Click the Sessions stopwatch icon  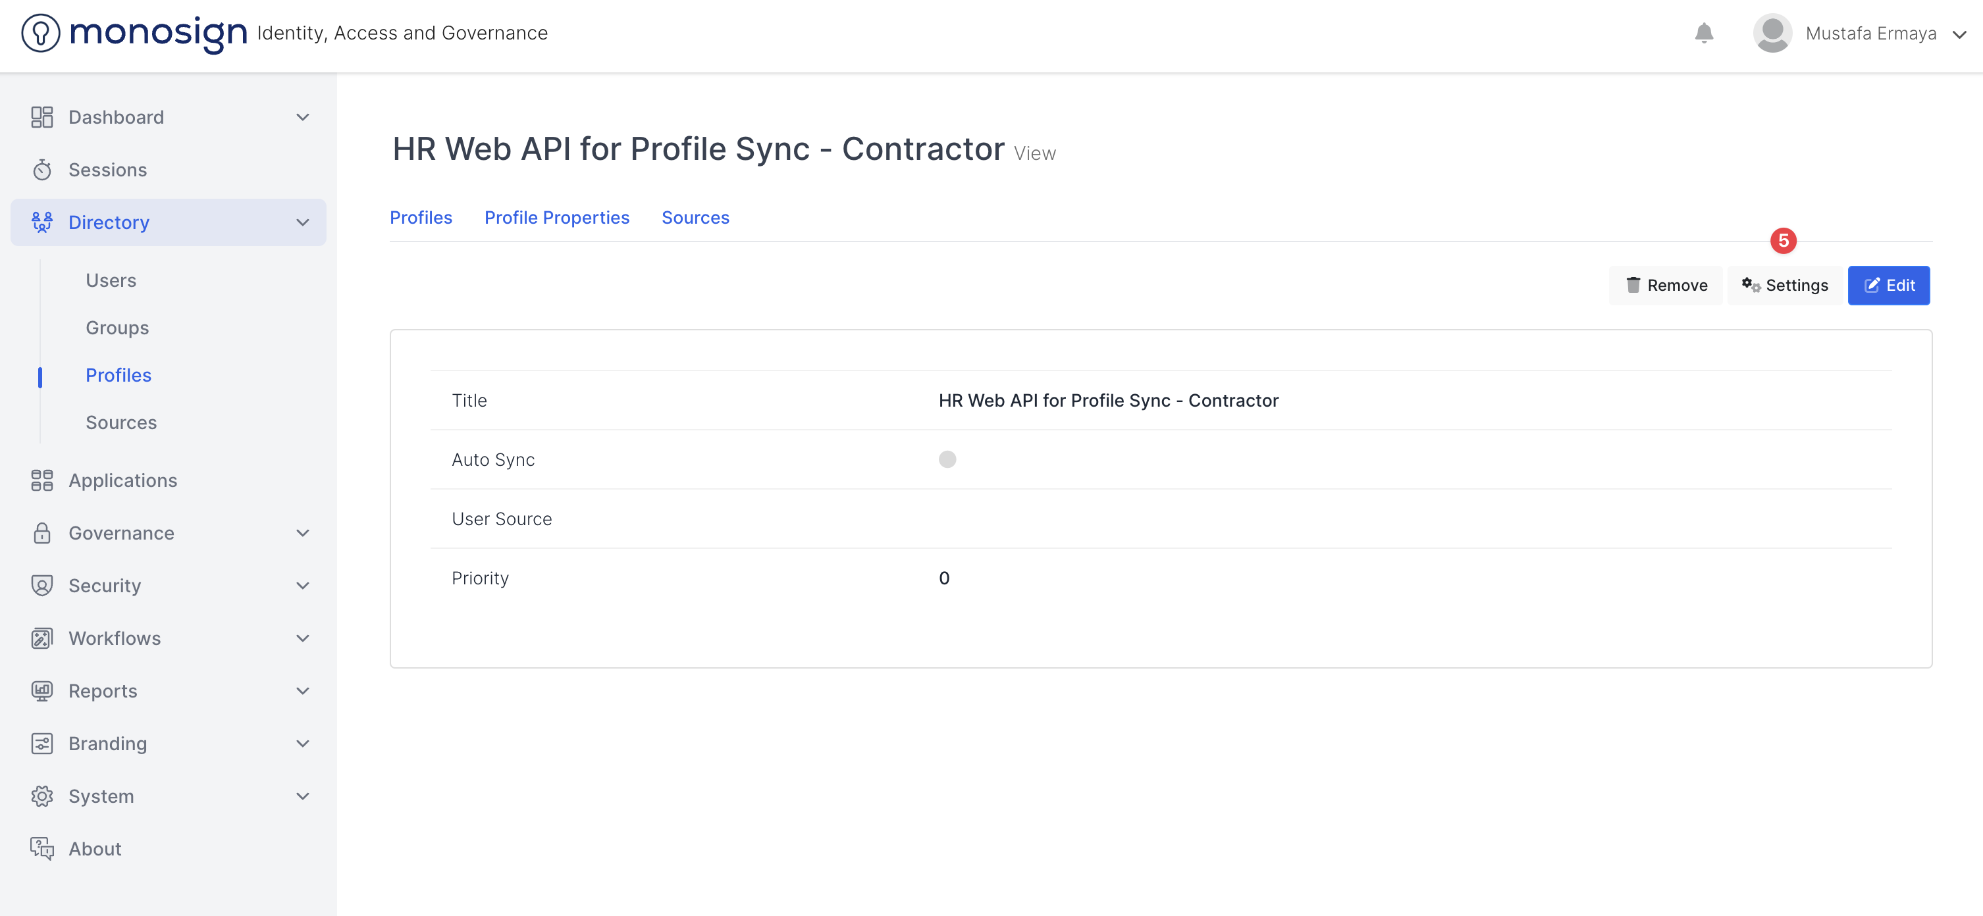click(x=41, y=170)
